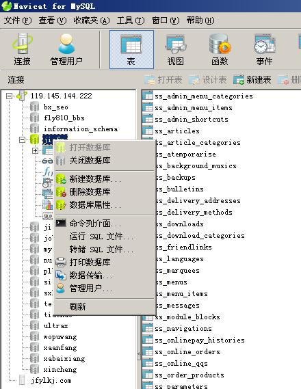Collapse the expanded selected database node
301x389 pixels.
click(22, 139)
